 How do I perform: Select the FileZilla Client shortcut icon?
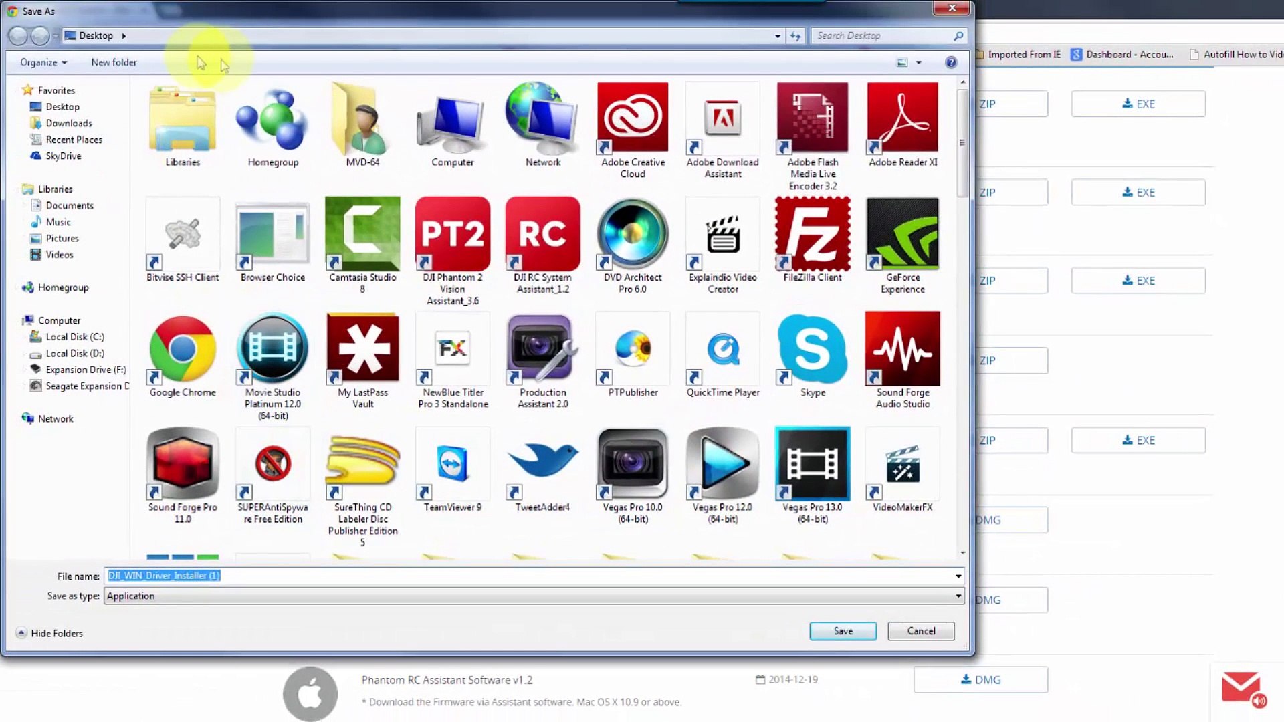tap(813, 234)
